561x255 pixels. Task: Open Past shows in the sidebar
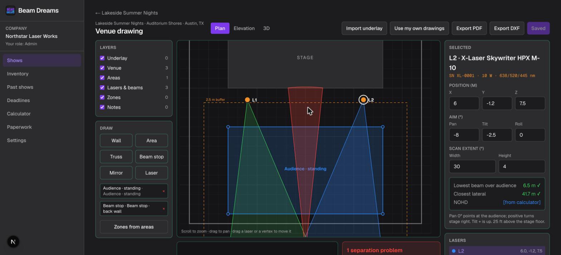pyautogui.click(x=42, y=87)
